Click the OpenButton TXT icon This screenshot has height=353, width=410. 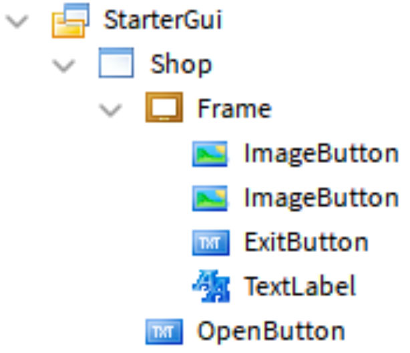pos(164,332)
